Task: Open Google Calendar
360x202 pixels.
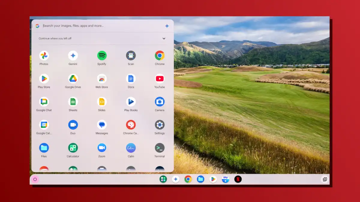Action: [x=44, y=125]
